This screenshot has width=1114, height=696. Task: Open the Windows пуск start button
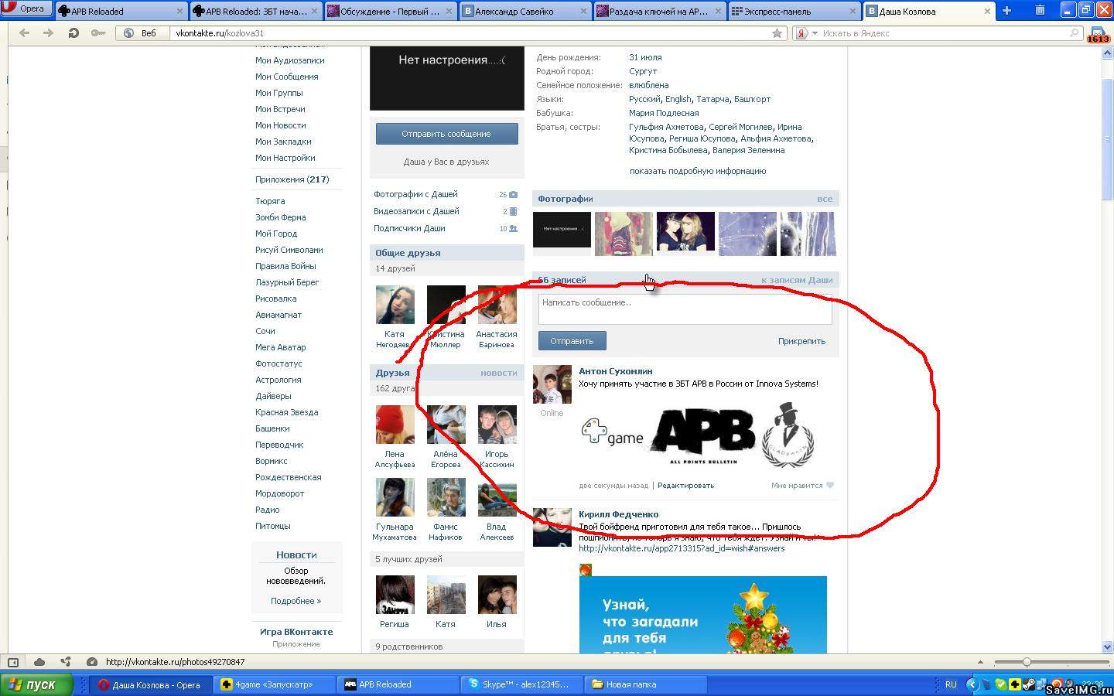coord(36,684)
